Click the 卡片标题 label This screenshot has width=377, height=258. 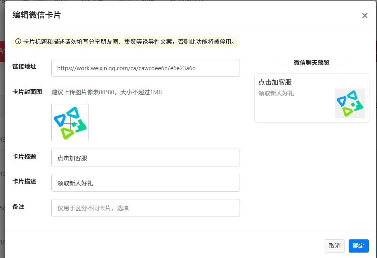coord(24,156)
